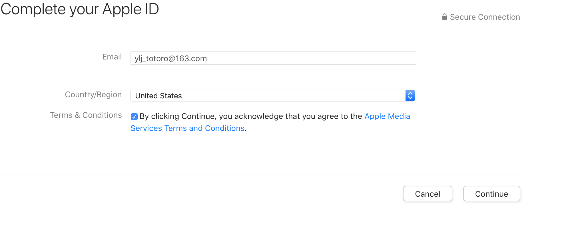Image resolution: width=570 pixels, height=231 pixels.
Task: Click the Terms & Conditions label
Action: pyautogui.click(x=86, y=115)
